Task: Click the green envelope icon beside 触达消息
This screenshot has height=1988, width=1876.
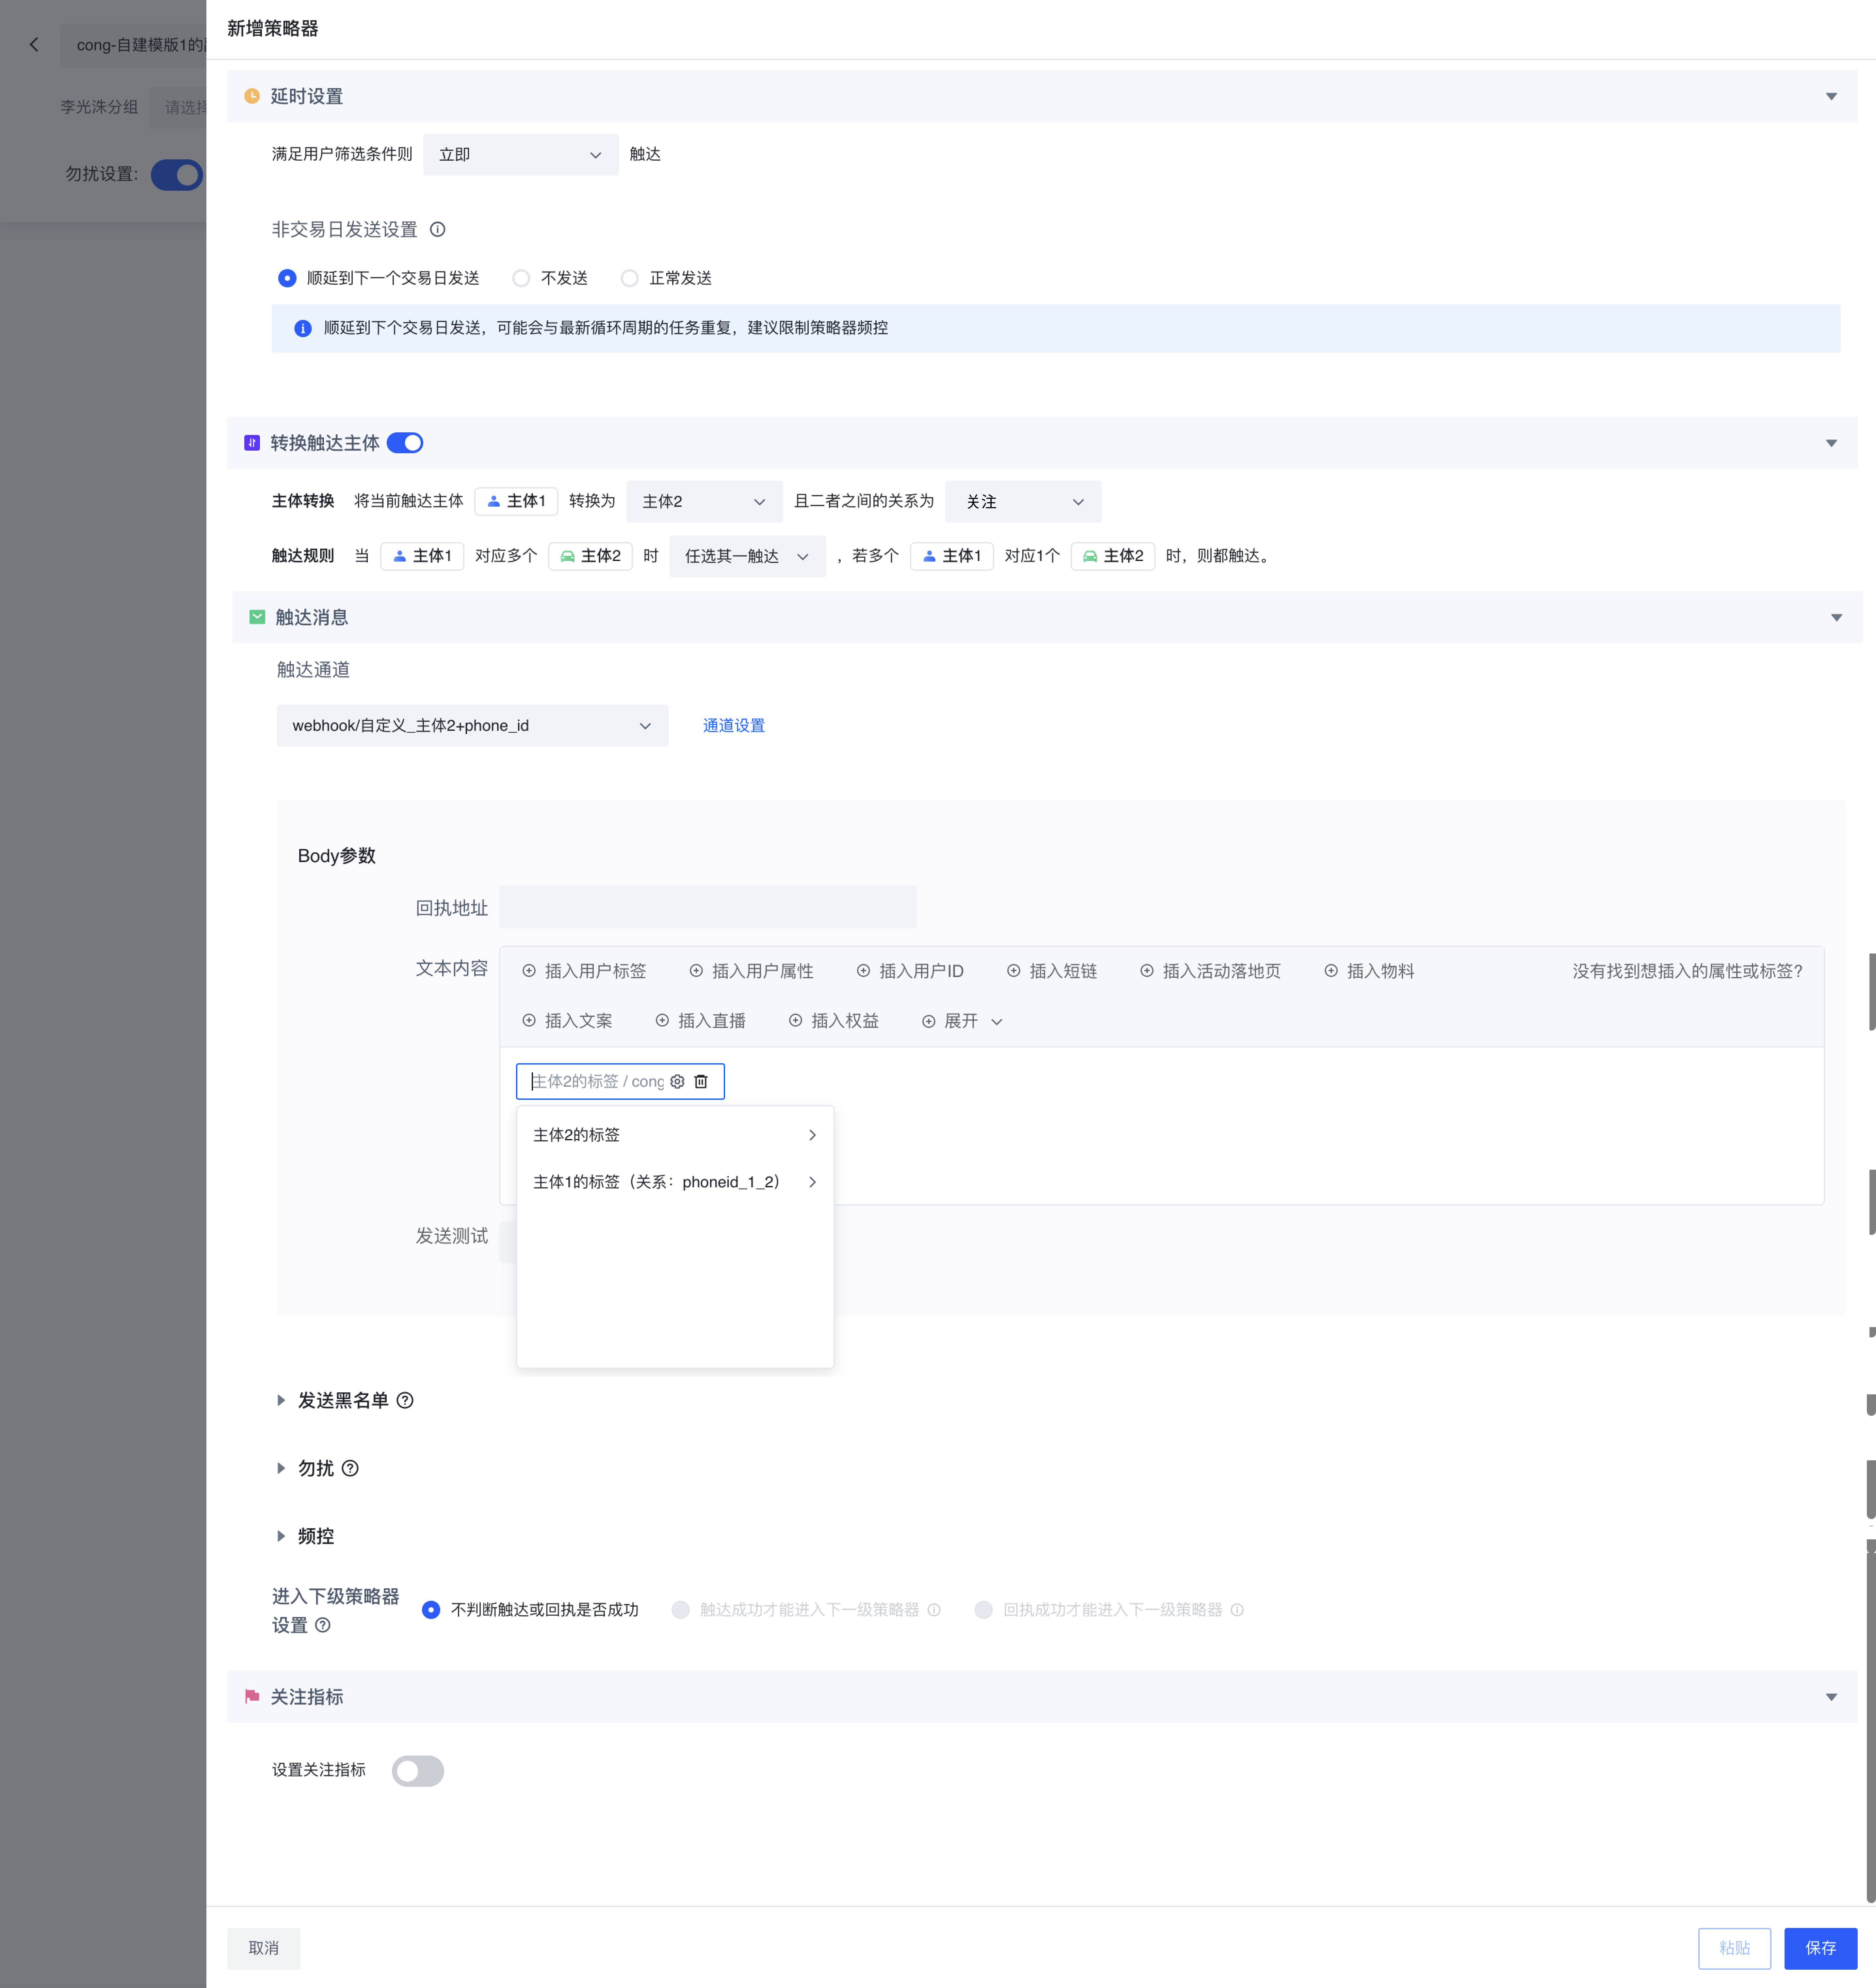Action: pyautogui.click(x=257, y=617)
